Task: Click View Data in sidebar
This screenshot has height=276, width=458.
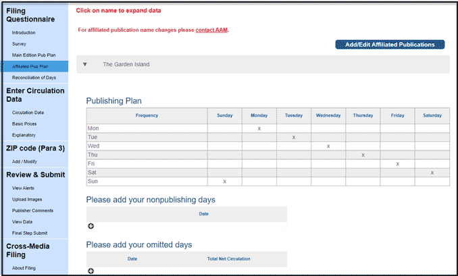Action: click(x=22, y=222)
